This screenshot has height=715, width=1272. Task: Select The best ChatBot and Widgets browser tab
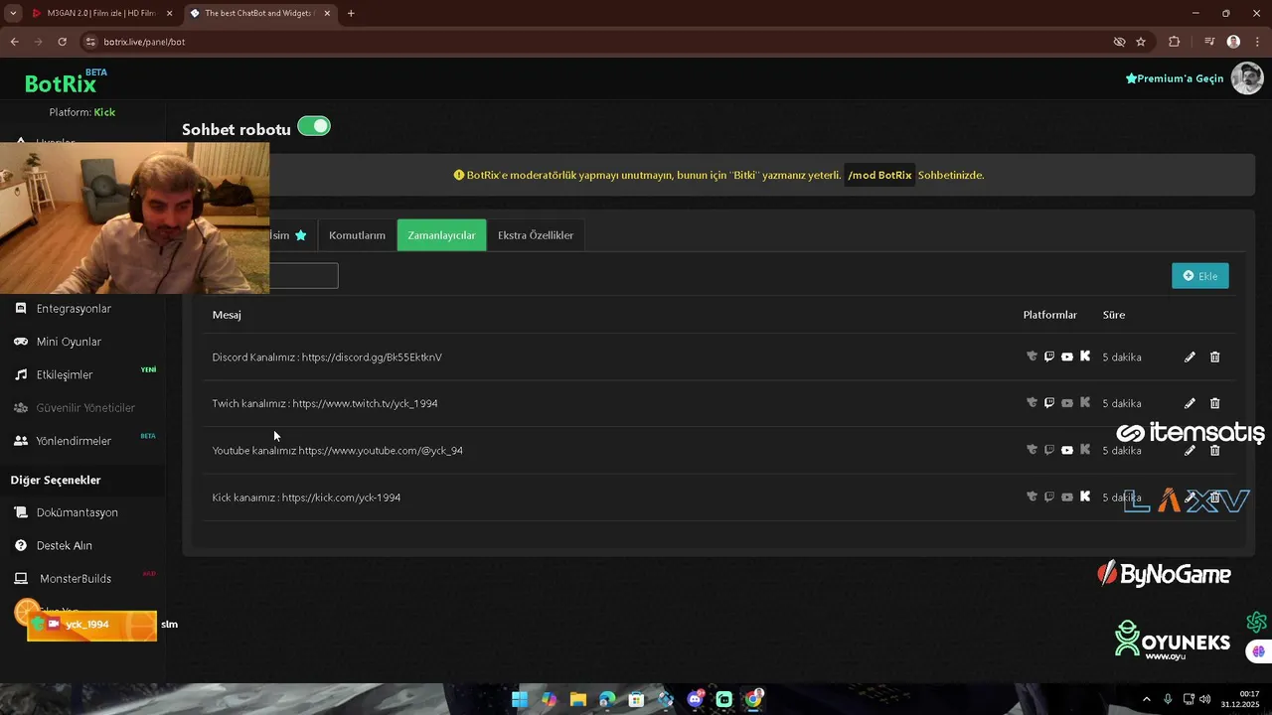click(x=258, y=13)
